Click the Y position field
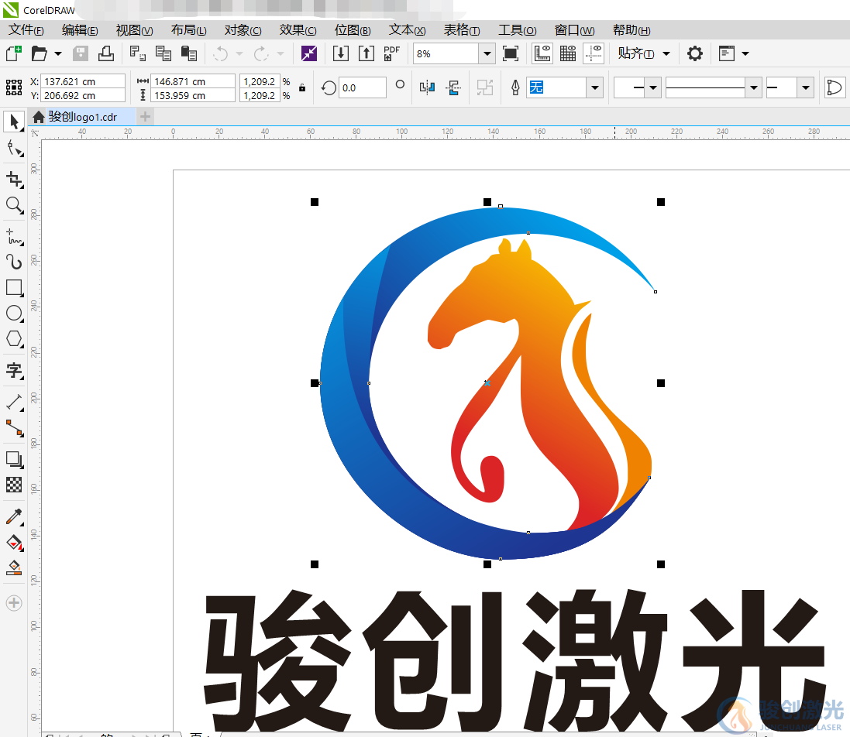The width and height of the screenshot is (850, 737). (x=83, y=95)
